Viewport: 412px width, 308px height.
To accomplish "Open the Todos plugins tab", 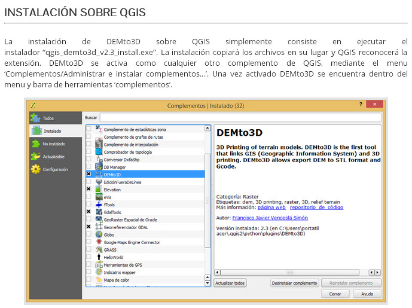I will coord(56,118).
